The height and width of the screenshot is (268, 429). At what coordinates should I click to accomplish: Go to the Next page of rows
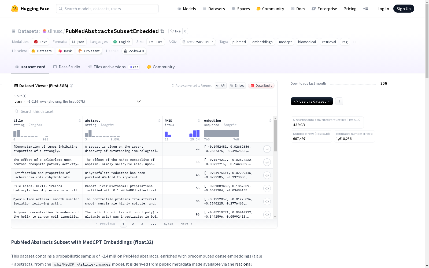187,224
